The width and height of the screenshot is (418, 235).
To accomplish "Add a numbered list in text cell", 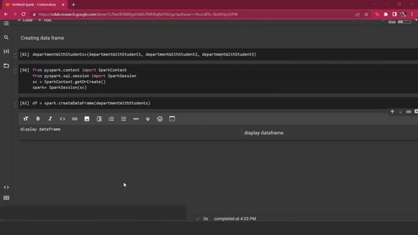I will (x=111, y=119).
